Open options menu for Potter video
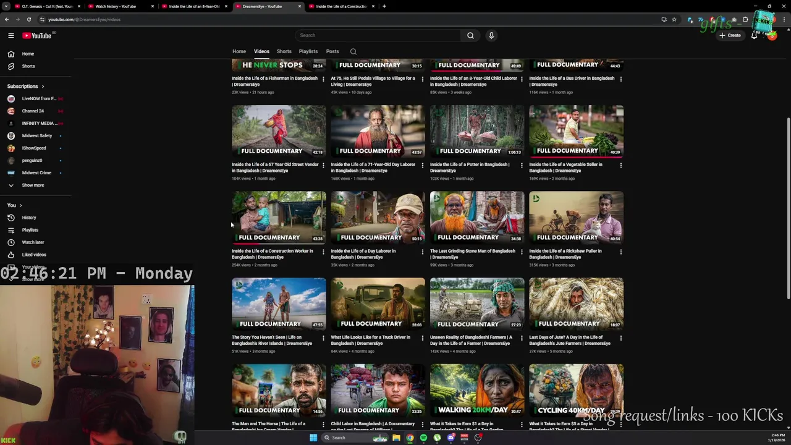 point(522,165)
